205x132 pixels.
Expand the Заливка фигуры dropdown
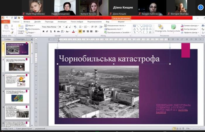(x=190, y=26)
